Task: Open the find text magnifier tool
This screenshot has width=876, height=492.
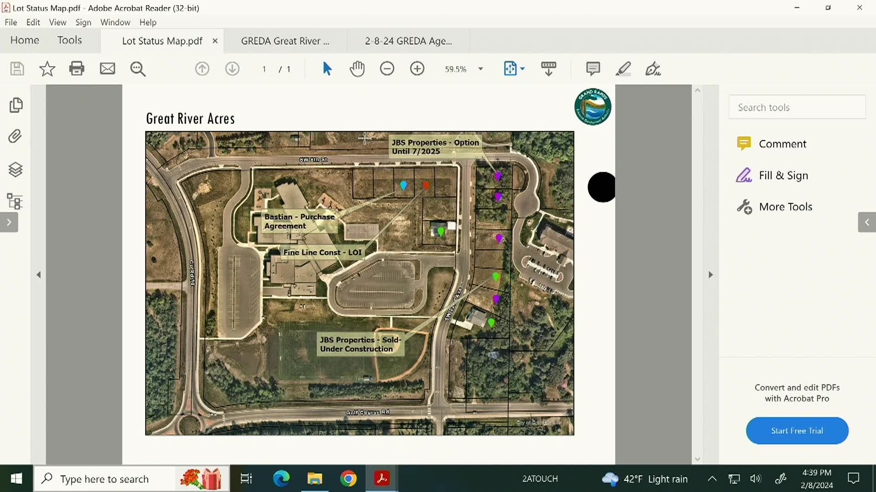Action: [138, 69]
